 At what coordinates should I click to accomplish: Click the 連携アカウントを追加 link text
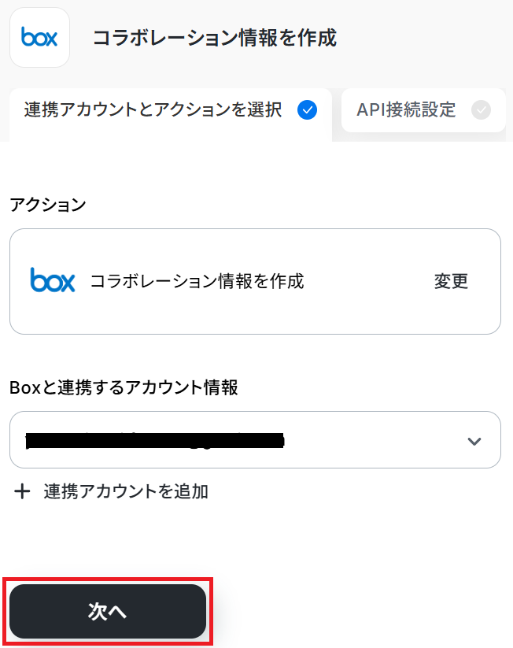(126, 492)
